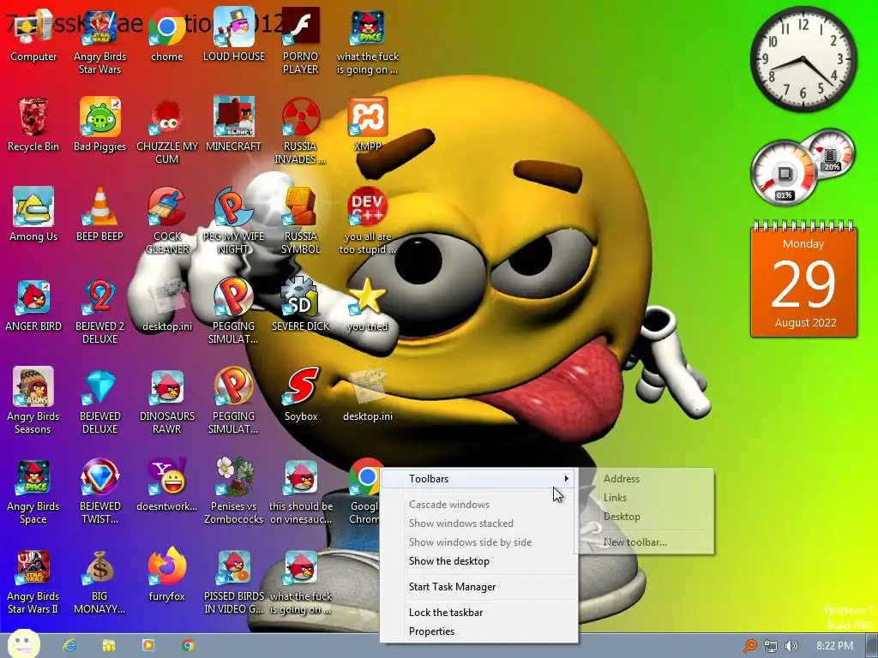
Task: Open the volume speaker tray icon
Action: click(x=791, y=646)
